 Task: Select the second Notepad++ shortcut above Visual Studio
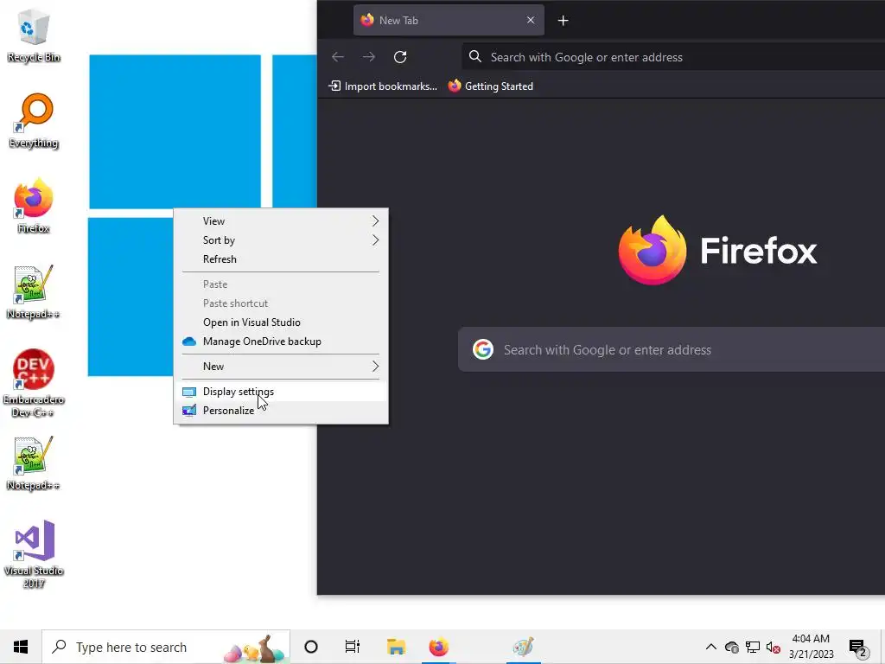pyautogui.click(x=34, y=463)
